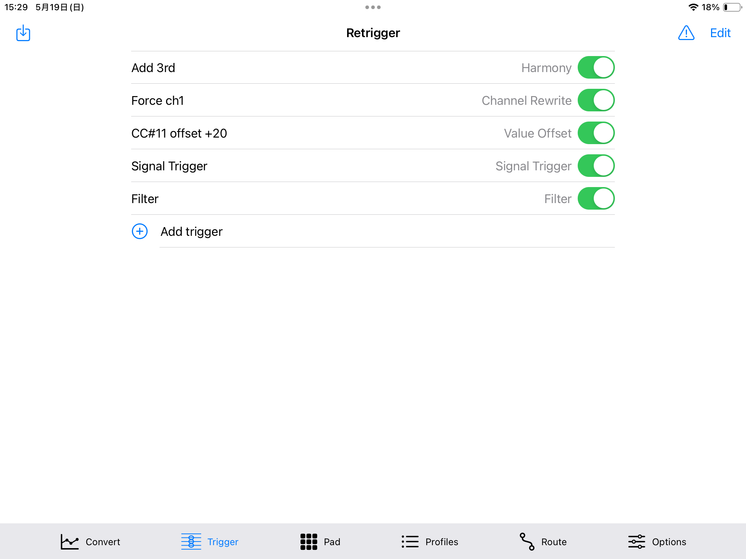This screenshot has height=559, width=746.
Task: Tap the Profiles list icon
Action: point(410,542)
